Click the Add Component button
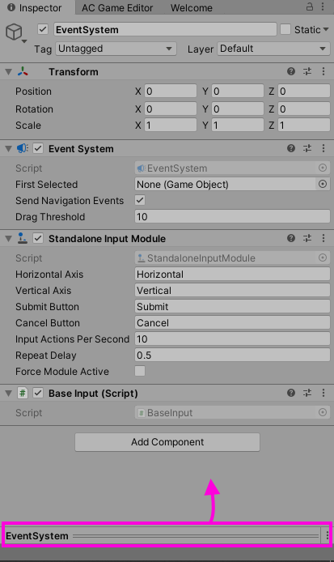This screenshot has height=562, width=334. pyautogui.click(x=167, y=442)
